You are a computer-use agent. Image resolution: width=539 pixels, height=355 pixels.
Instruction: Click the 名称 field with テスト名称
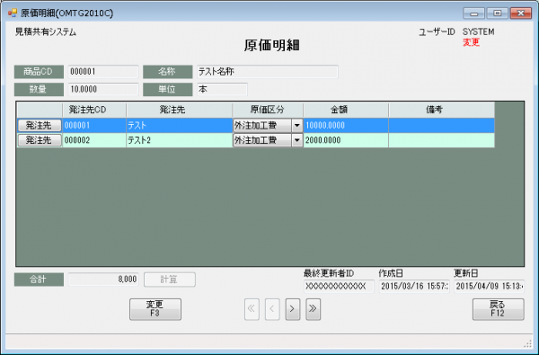click(268, 72)
